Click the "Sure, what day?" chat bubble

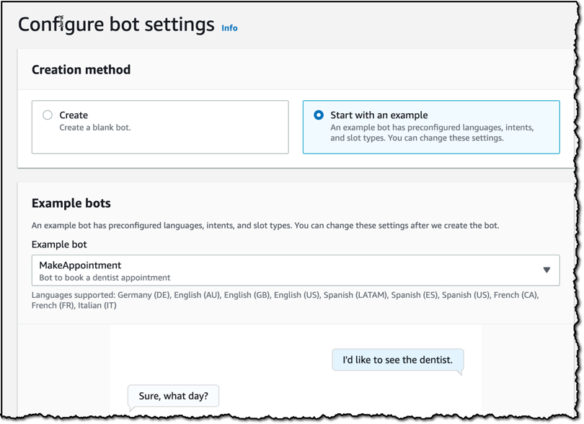click(x=173, y=396)
